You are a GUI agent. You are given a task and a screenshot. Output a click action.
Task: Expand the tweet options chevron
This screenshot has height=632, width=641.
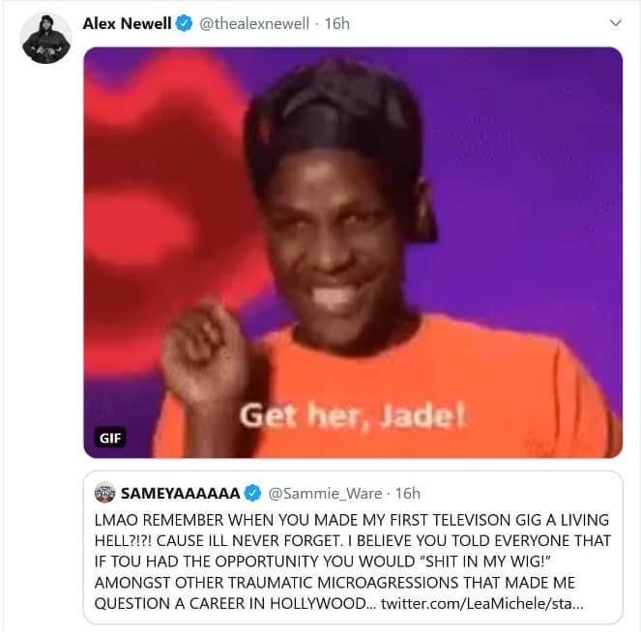tap(615, 23)
